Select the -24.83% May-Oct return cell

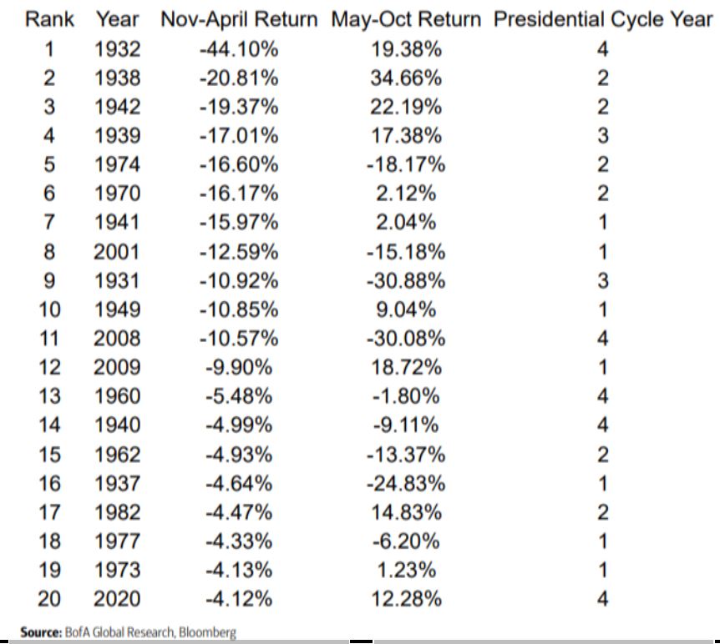[406, 483]
